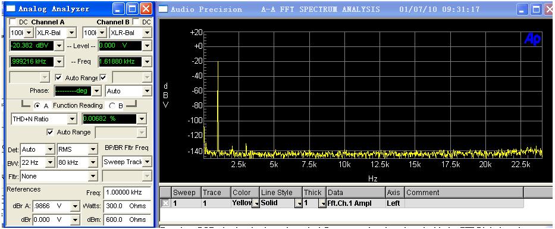This screenshot has height=229, width=555.
Task: Click the 0.00682 % THD+N reading
Action: point(109,119)
